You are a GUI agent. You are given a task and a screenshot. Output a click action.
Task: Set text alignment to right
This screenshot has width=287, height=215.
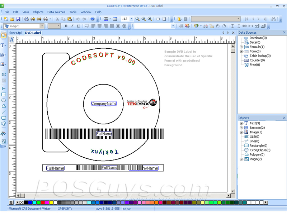pyautogui.click(x=105, y=26)
